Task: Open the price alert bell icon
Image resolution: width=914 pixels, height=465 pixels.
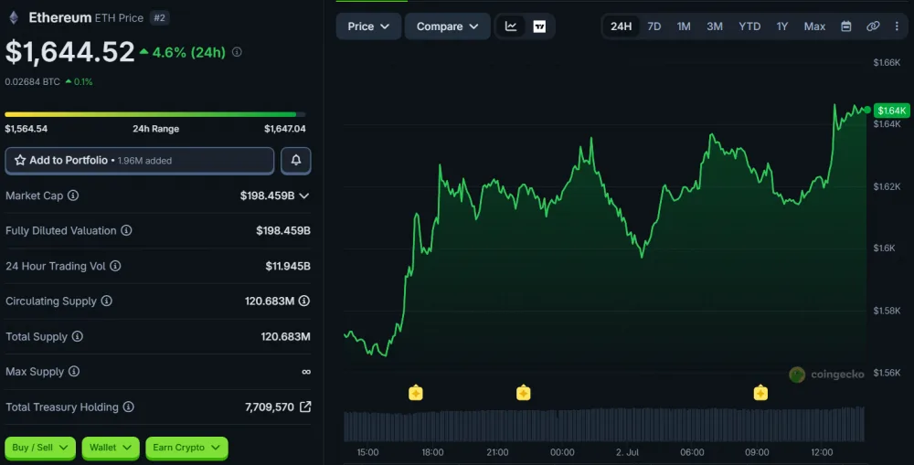Action: [296, 160]
